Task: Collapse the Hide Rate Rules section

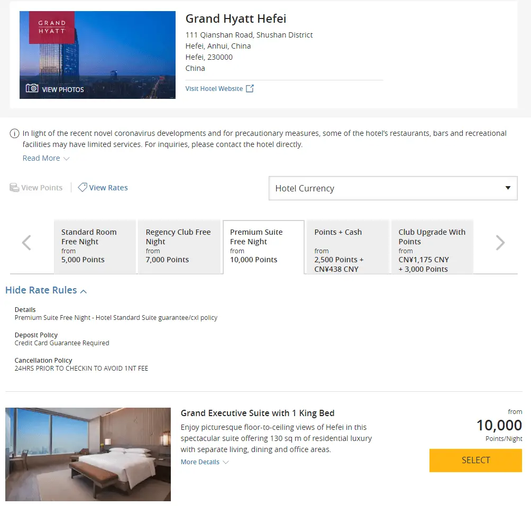Action: pos(46,290)
